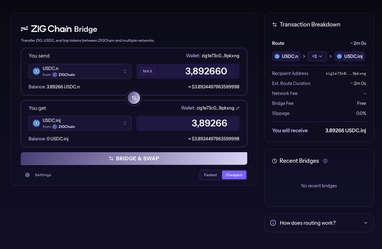Screen dimensions: 382x249
Task: Click Balance: 0 USDC.inj text
Action: pyautogui.click(x=49, y=139)
